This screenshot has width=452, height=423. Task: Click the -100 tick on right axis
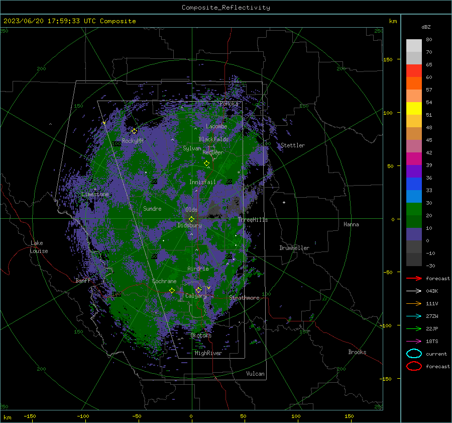pyautogui.click(x=385, y=325)
